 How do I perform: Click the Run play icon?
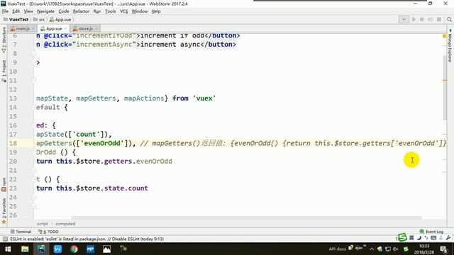[x=414, y=19]
